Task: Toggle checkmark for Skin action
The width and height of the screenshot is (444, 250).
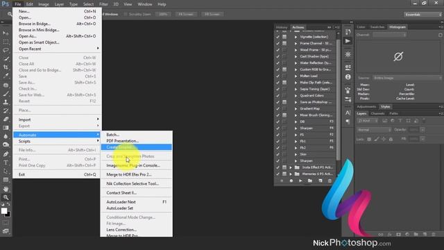Action: pyautogui.click(x=277, y=154)
